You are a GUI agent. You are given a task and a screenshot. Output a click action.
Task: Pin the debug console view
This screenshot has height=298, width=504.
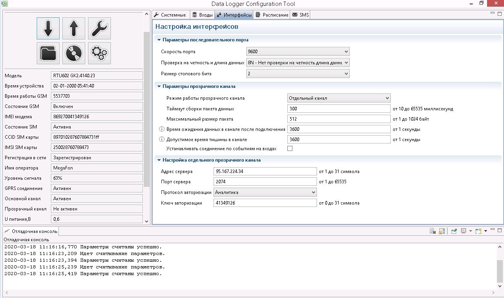click(x=454, y=231)
